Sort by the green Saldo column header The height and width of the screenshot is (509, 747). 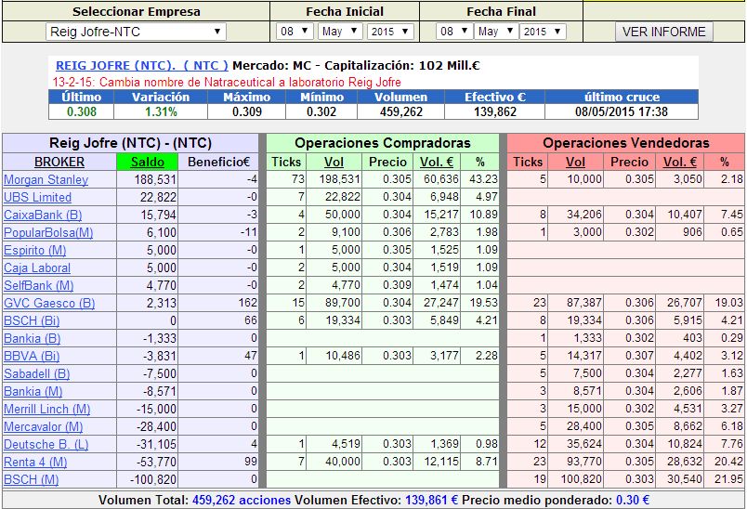147,162
